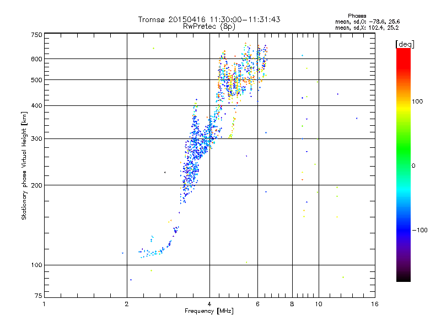441x331 pixels.
Task: Click the y-axis tick label '200'
Action: click(36, 185)
